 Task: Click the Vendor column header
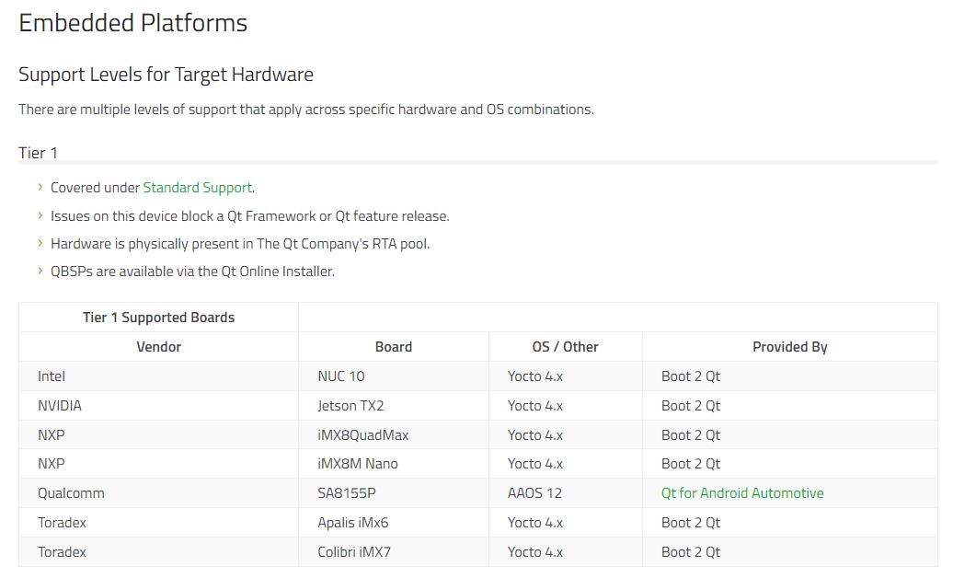158,347
